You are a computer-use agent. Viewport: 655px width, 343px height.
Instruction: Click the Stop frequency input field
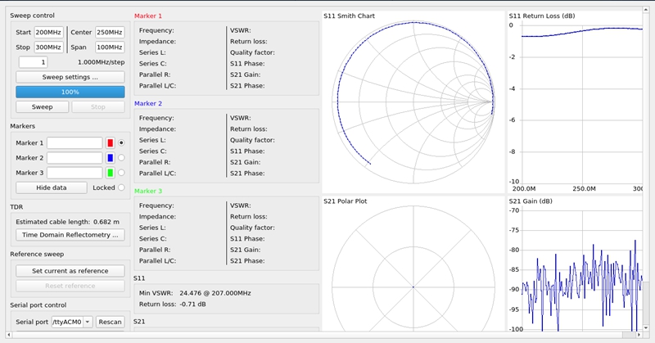pyautogui.click(x=48, y=47)
